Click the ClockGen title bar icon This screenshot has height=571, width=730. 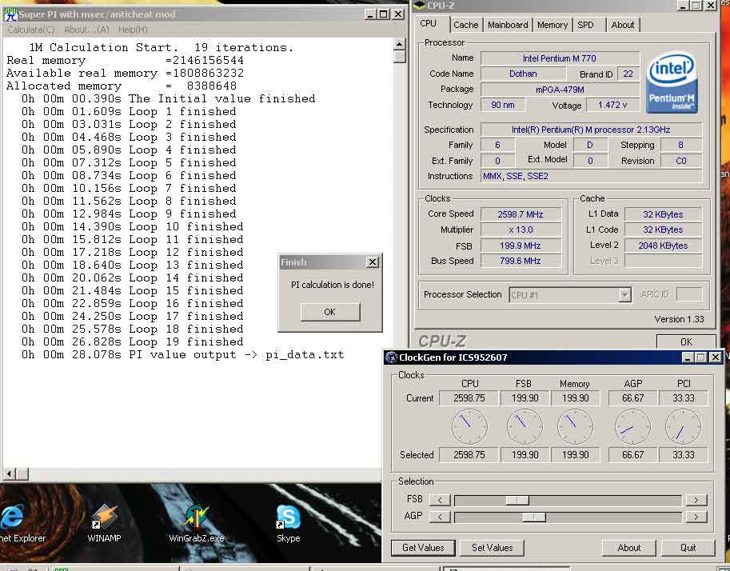tap(391, 357)
